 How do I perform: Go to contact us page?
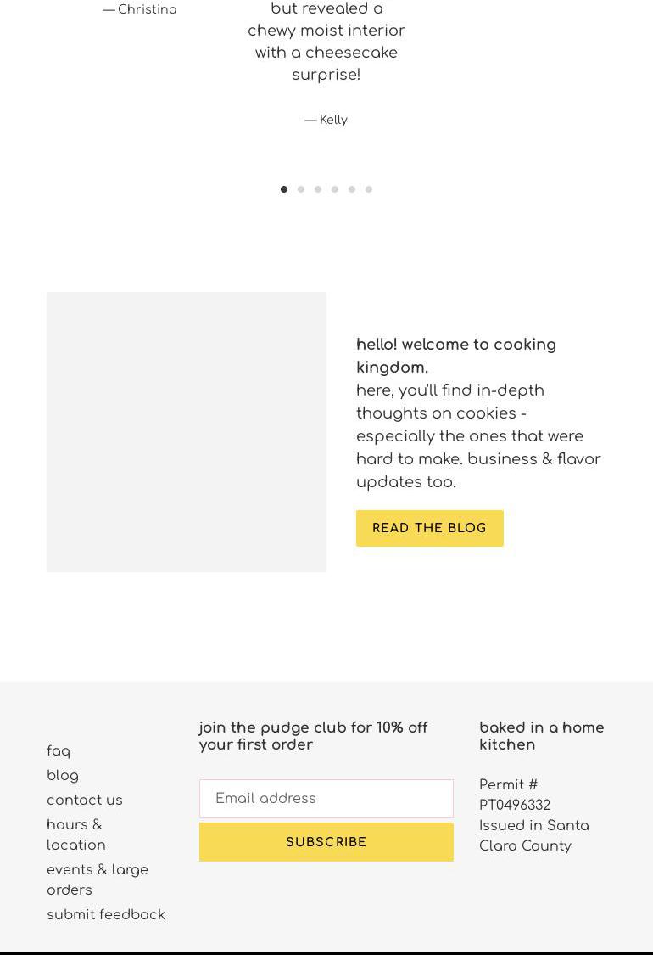pos(85,801)
